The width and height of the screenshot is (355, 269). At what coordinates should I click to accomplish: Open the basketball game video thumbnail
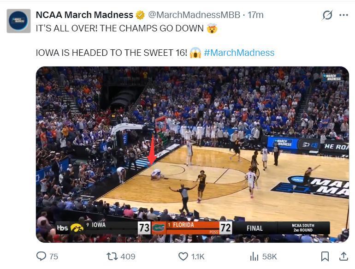[x=192, y=154]
